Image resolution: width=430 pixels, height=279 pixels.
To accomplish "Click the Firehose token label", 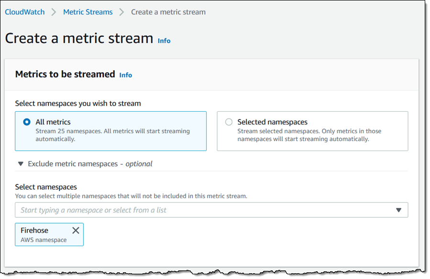I will [x=34, y=230].
